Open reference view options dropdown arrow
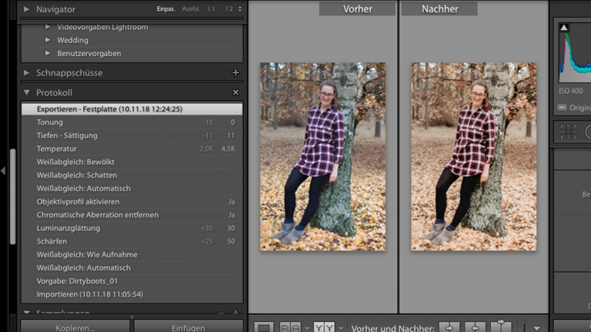 coord(307,328)
